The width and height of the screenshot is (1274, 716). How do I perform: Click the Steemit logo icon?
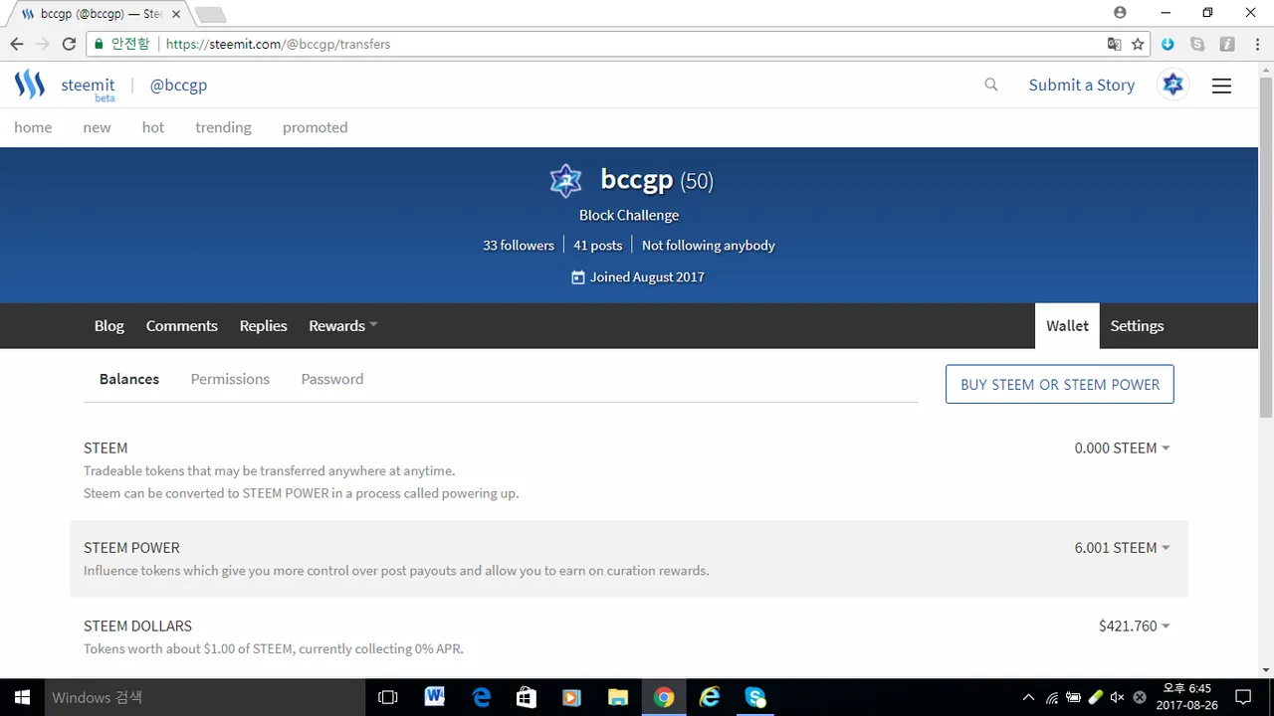pos(30,85)
